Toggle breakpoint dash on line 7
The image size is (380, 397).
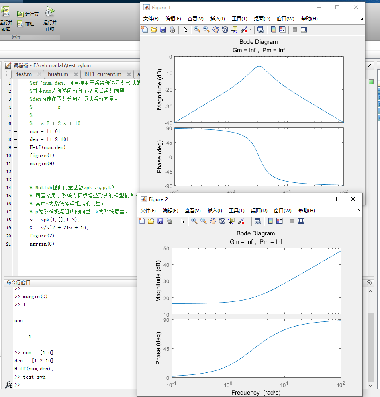tap(15, 132)
